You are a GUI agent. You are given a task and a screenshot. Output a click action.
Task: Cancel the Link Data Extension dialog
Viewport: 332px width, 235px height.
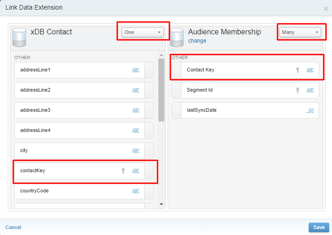(13, 227)
